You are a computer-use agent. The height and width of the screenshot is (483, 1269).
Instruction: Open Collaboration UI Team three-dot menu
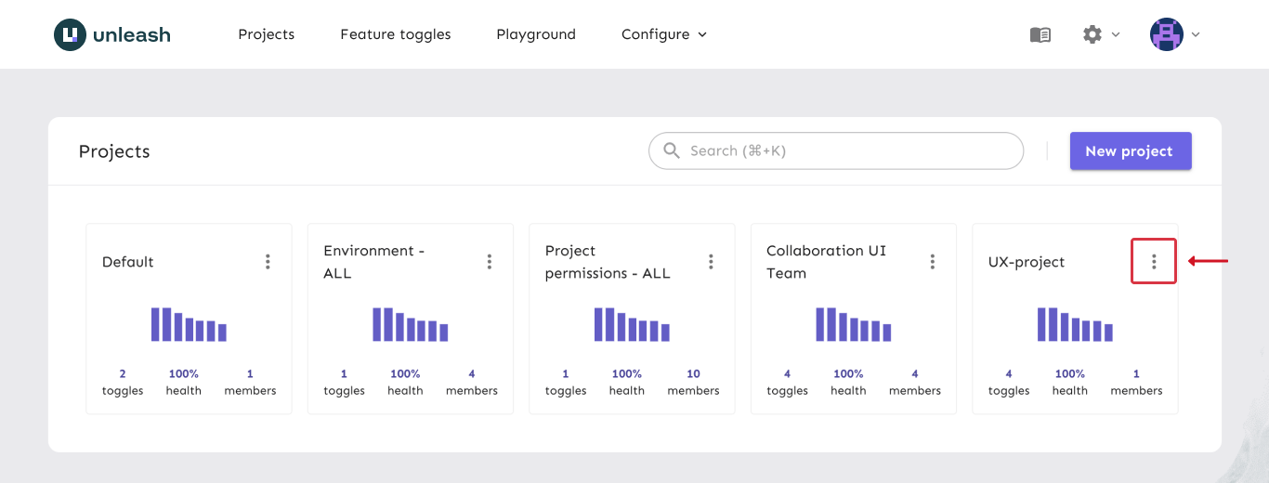933,262
